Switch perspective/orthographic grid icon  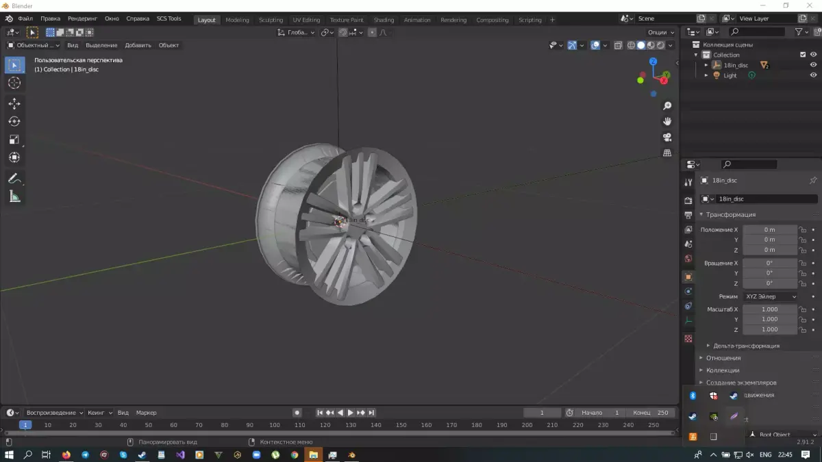tap(667, 153)
